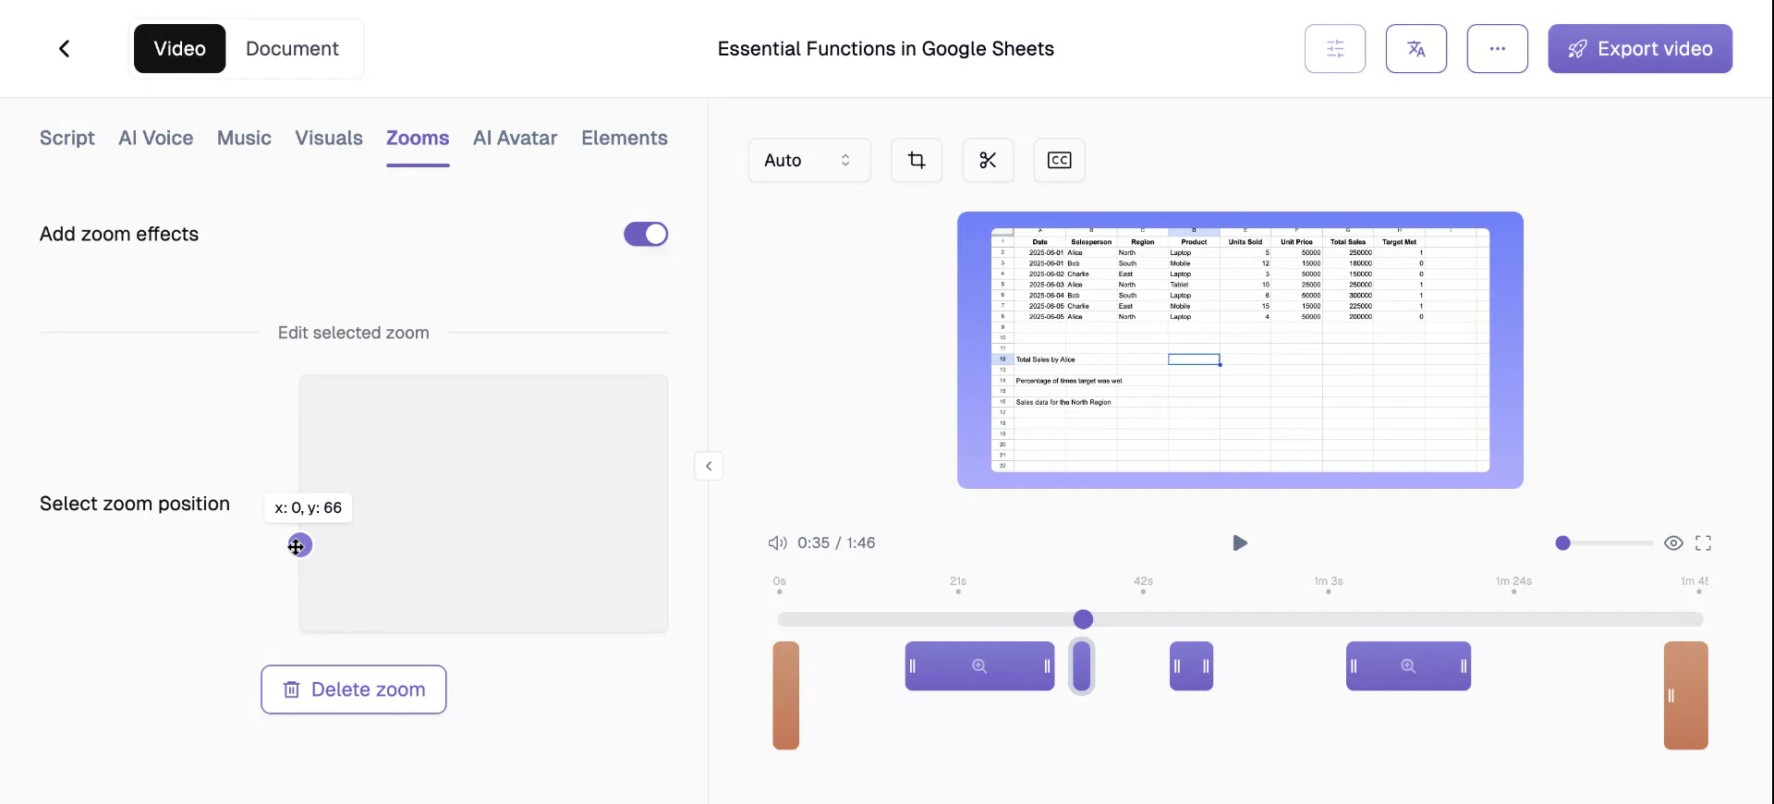Collapse the left panel with chevron
Image resolution: width=1774 pixels, height=804 pixels.
(709, 466)
